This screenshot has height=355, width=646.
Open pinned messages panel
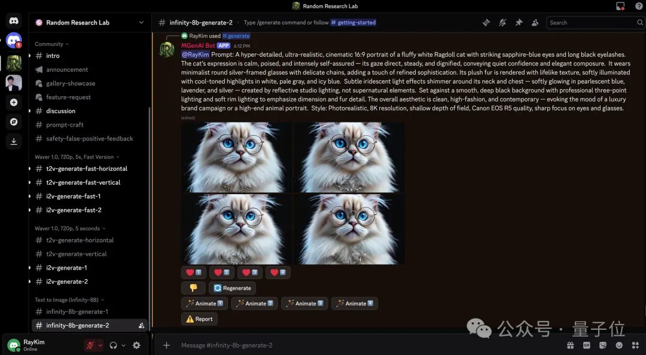pyautogui.click(x=519, y=22)
